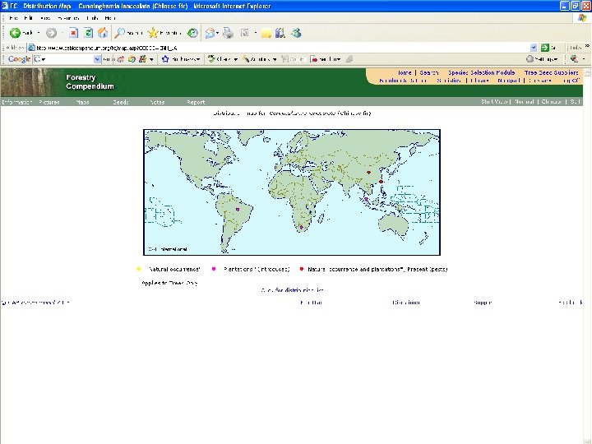592x444 pixels.
Task: Print the page using printer icon
Action: click(x=228, y=33)
